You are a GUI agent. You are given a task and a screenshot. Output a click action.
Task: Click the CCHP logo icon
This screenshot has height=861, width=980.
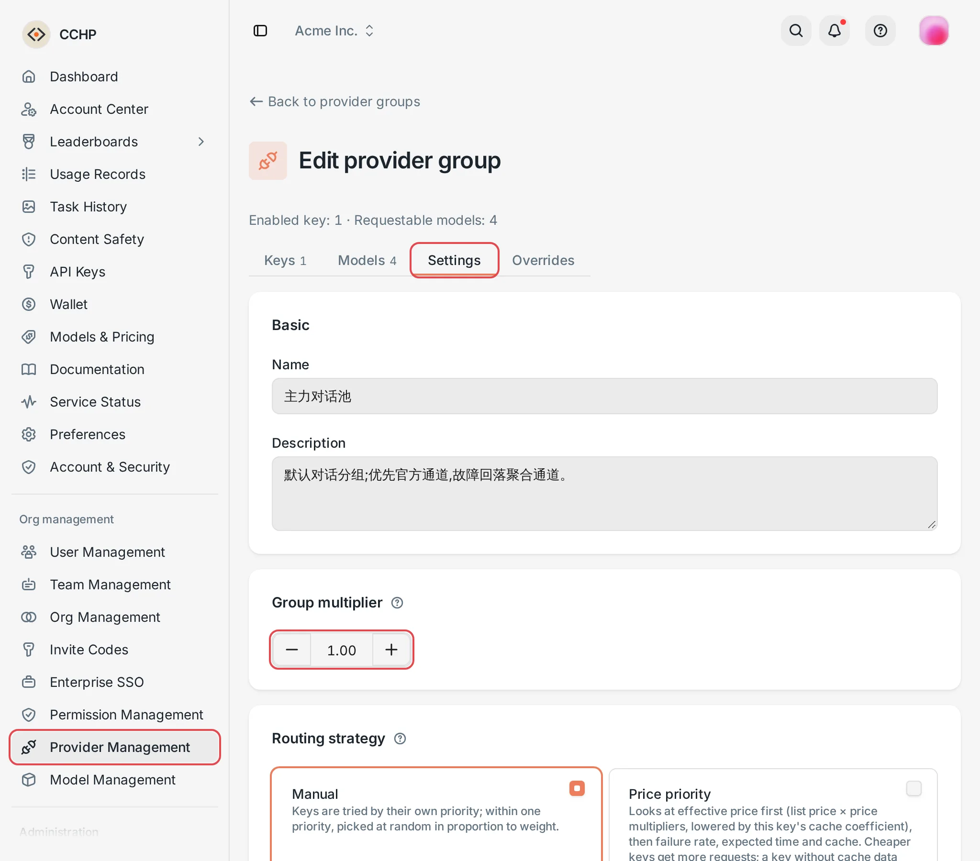point(36,34)
